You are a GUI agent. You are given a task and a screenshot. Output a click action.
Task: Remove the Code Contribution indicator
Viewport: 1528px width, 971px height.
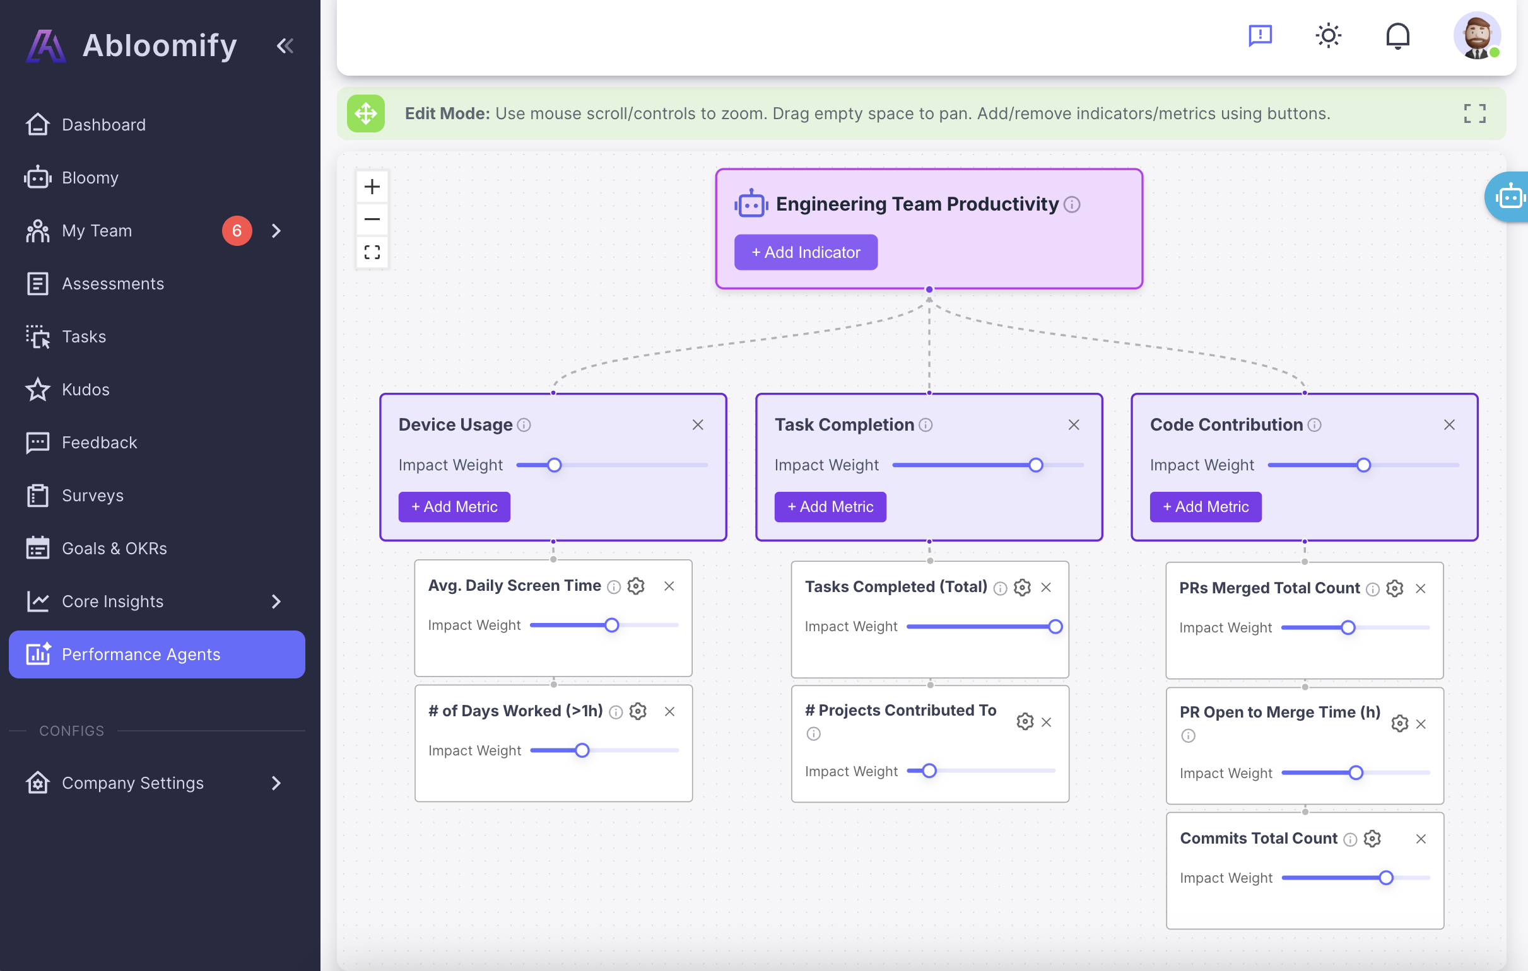coord(1449,425)
